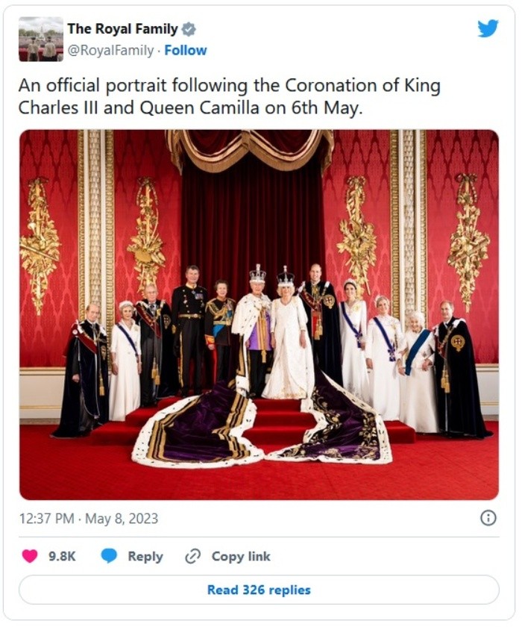Click the Copy link text

(241, 556)
